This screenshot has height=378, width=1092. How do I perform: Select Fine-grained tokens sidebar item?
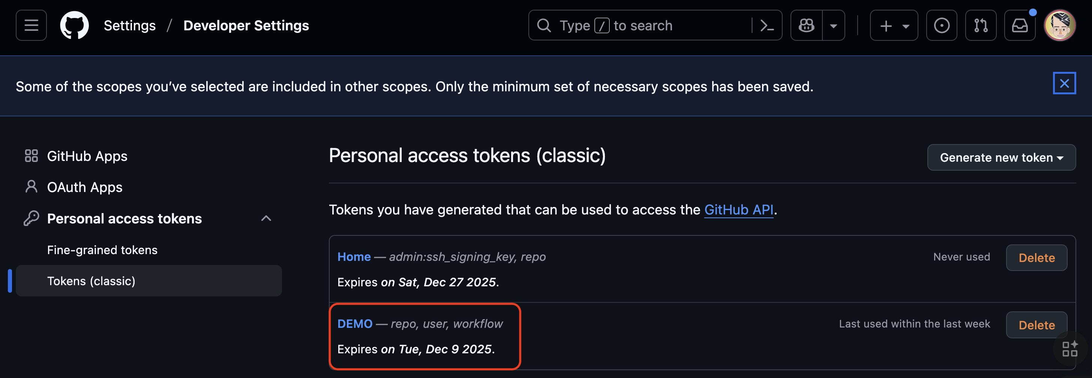click(x=102, y=250)
